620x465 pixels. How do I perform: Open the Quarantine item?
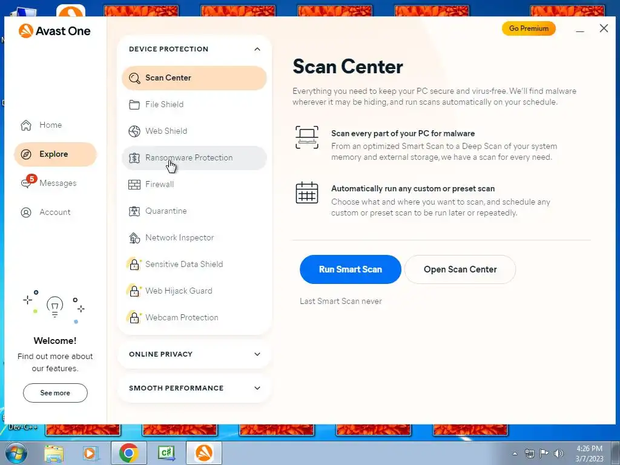pos(194,211)
